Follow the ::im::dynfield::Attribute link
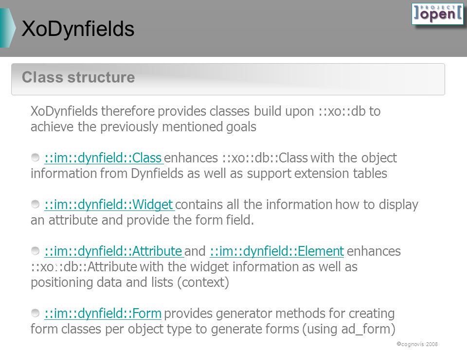Screen dimensions: 467x350 113,251
